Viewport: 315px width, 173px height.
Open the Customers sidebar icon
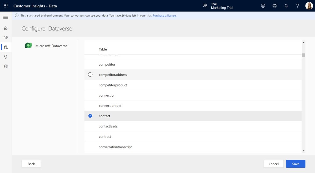pos(6,38)
